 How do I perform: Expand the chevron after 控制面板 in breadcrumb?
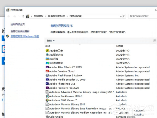coord(46,16)
